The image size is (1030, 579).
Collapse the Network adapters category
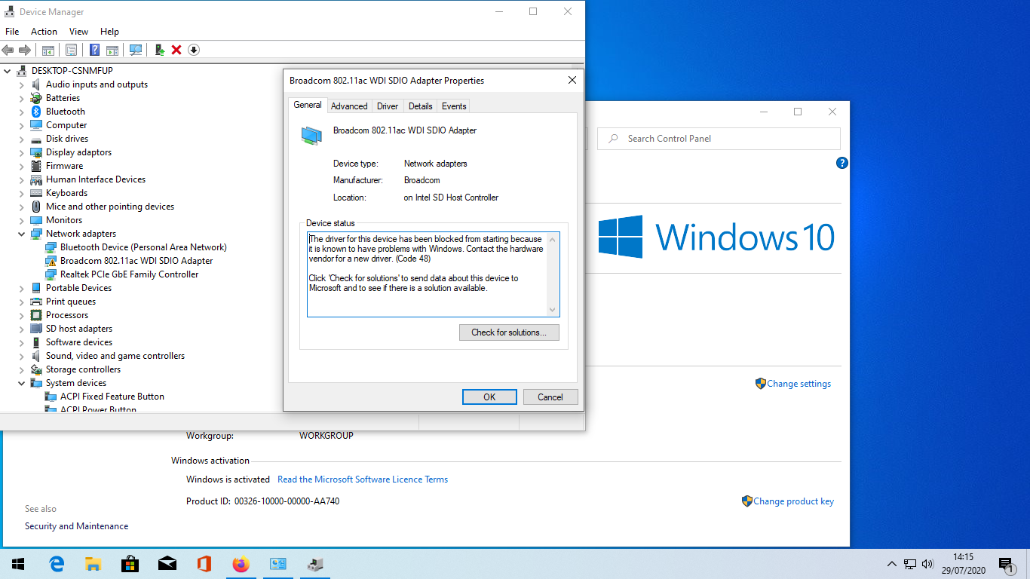coord(22,234)
